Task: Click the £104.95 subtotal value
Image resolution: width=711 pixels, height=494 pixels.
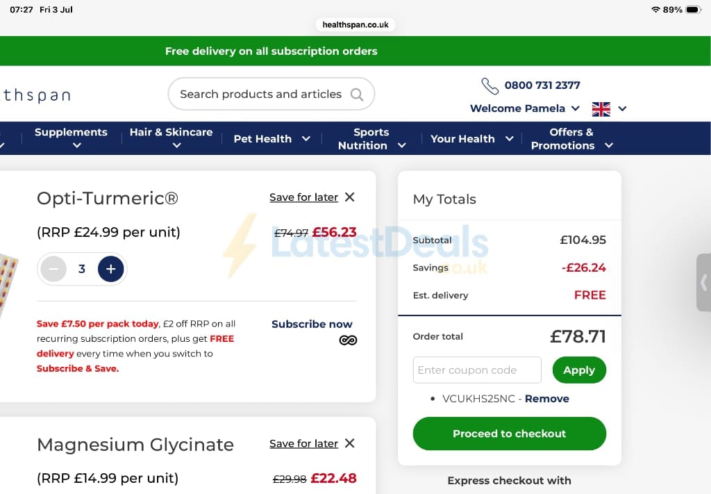Action: (x=583, y=240)
